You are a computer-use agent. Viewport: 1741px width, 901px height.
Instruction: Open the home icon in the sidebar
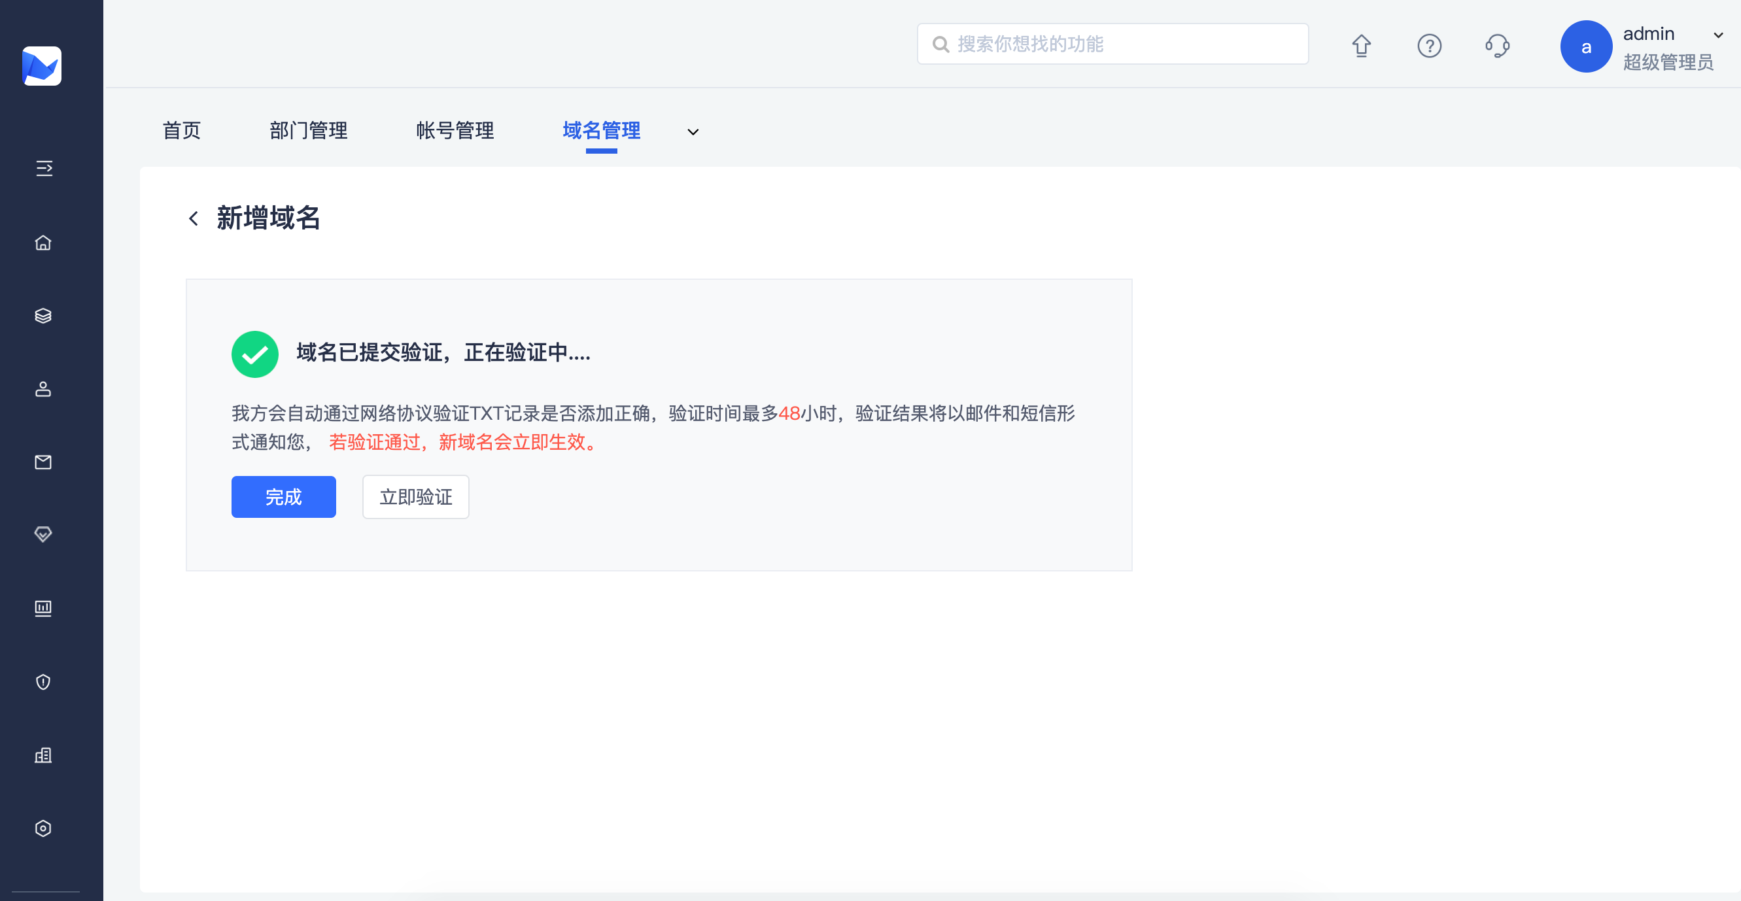coord(43,243)
